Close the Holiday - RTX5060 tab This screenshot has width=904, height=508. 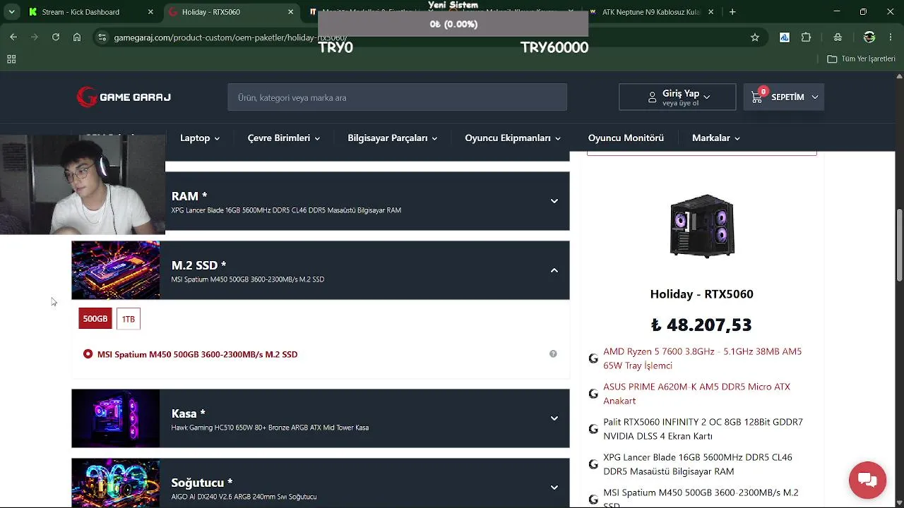click(x=291, y=12)
